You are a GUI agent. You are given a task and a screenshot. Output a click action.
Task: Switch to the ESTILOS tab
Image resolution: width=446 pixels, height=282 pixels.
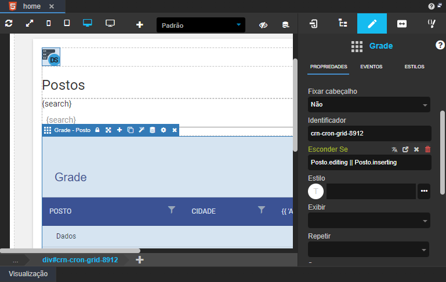(x=415, y=67)
